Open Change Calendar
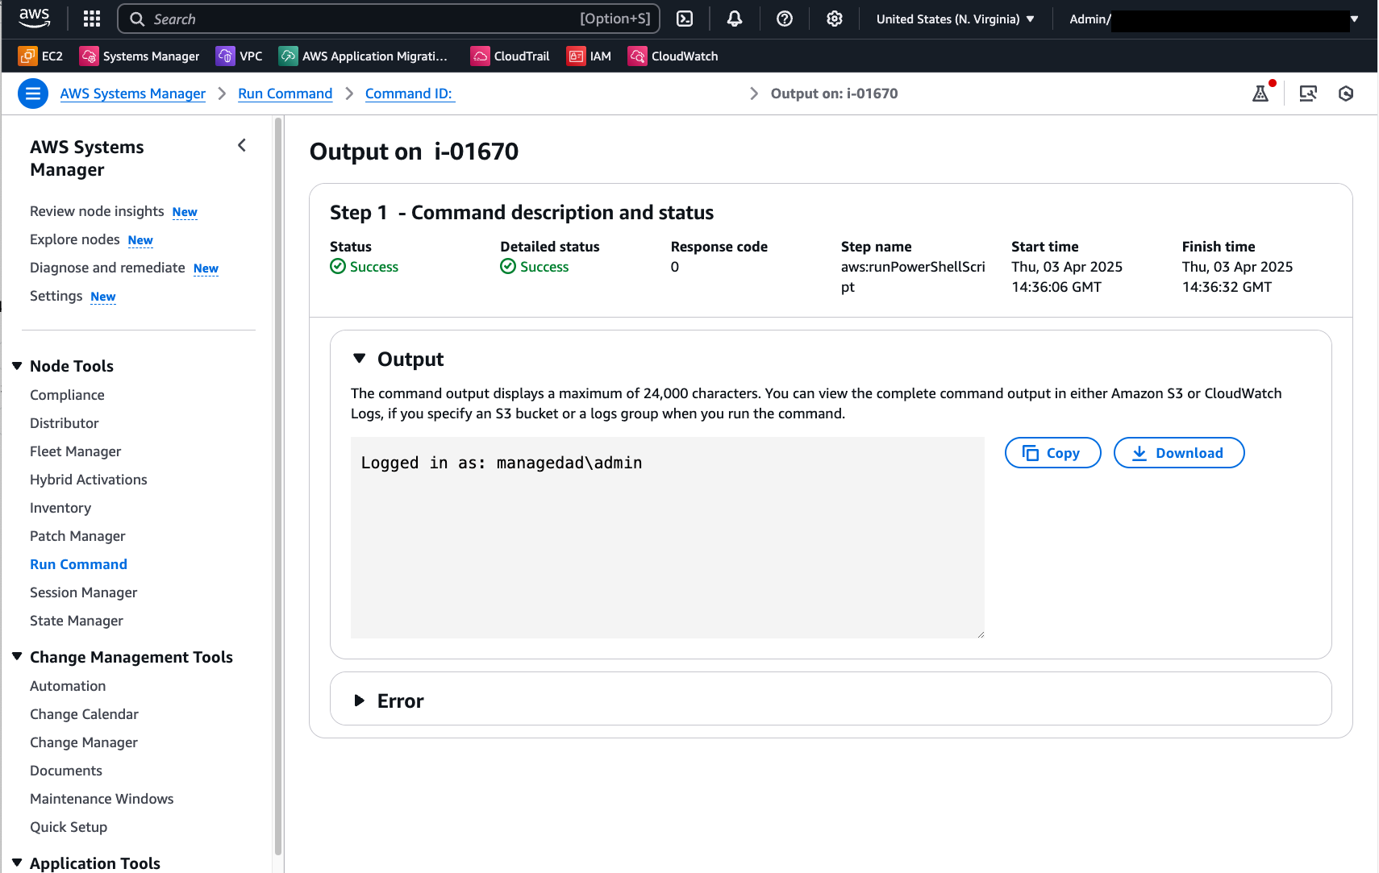This screenshot has width=1379, height=873. click(84, 714)
